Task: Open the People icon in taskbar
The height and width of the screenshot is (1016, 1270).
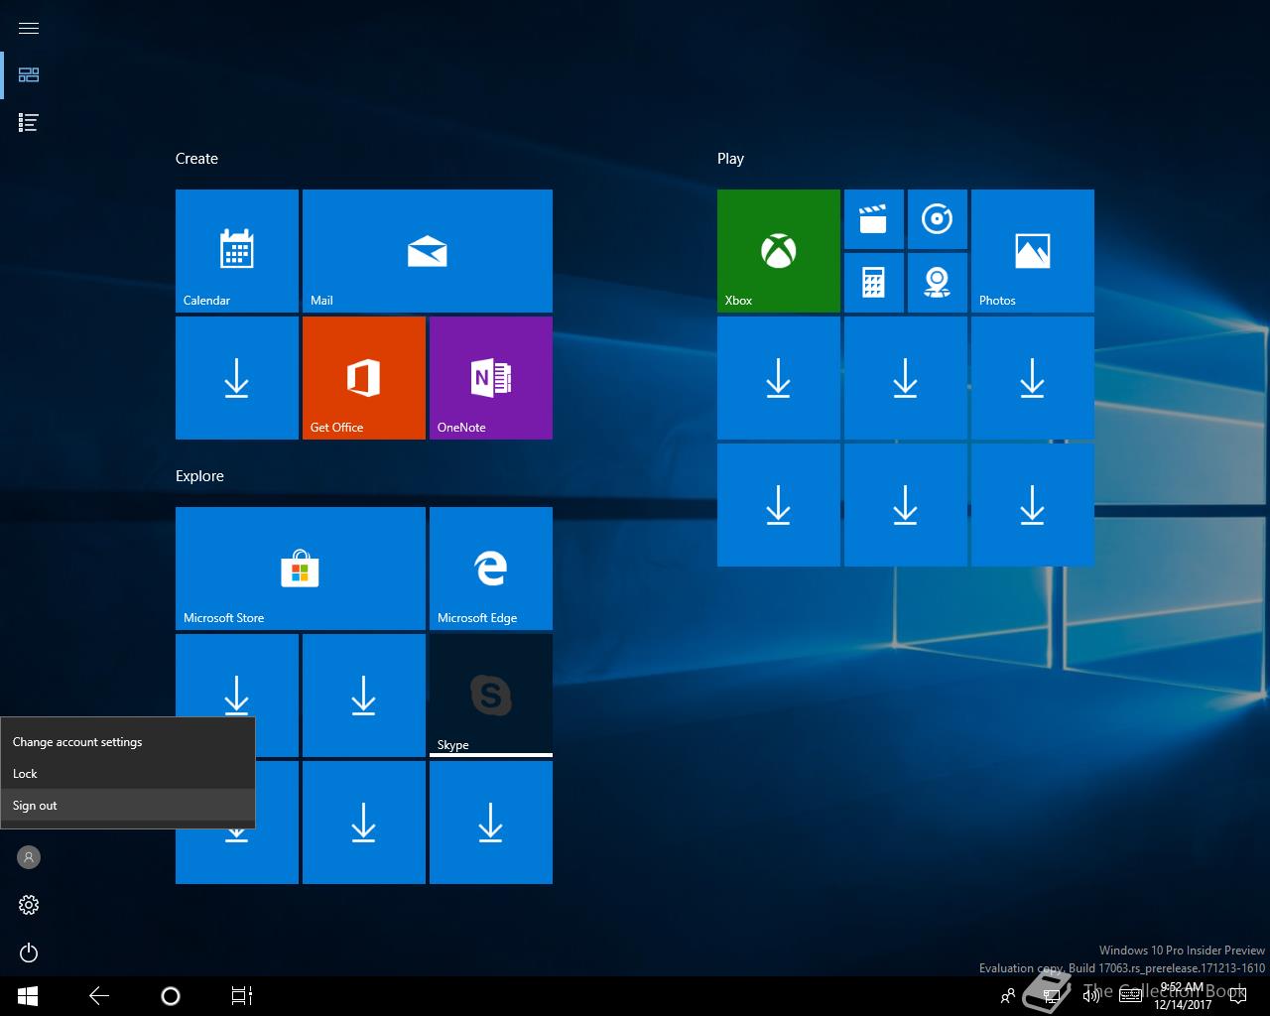Action: click(x=1008, y=996)
